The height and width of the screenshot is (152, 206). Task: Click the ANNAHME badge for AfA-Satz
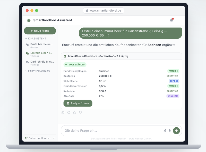point(173,96)
